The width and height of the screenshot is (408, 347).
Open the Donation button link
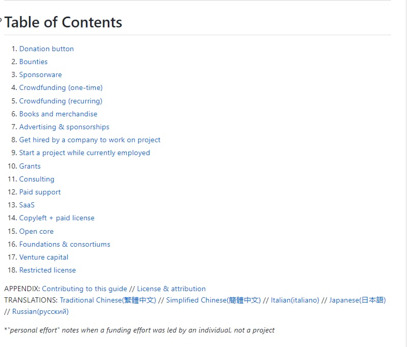47,49
